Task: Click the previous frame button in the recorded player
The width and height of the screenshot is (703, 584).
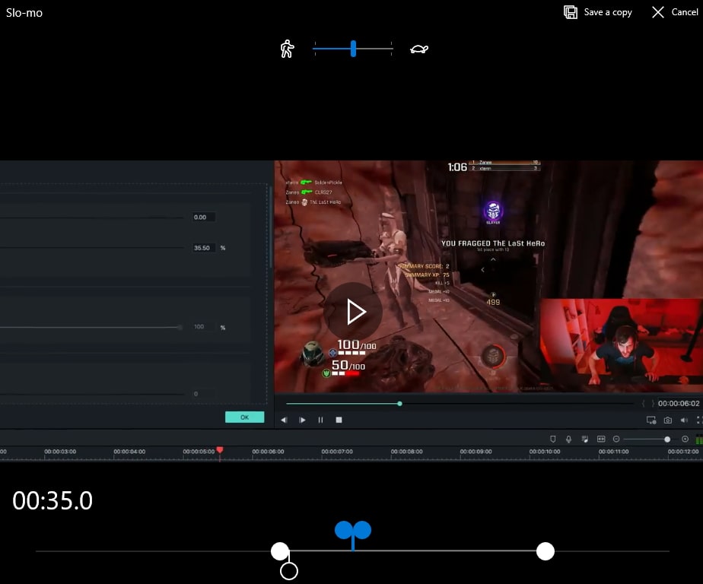Action: [284, 420]
